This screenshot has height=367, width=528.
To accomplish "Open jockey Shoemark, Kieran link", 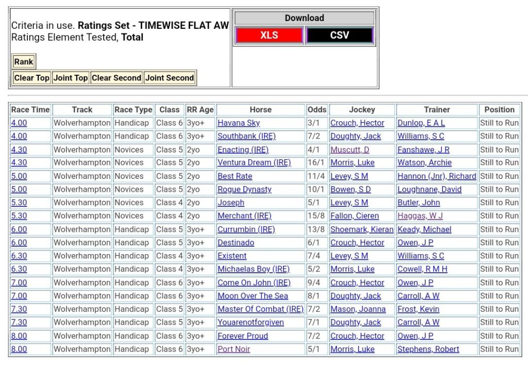I will (x=361, y=229).
